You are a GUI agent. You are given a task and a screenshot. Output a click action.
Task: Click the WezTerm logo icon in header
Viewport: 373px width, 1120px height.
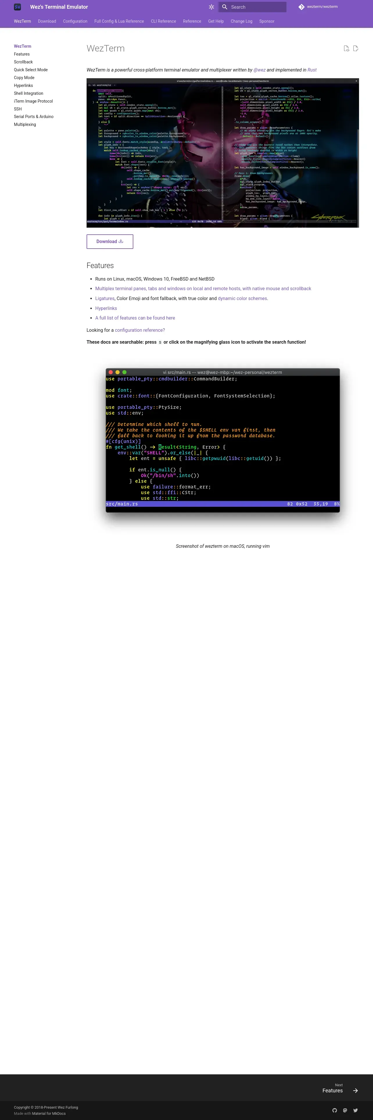[17, 7]
